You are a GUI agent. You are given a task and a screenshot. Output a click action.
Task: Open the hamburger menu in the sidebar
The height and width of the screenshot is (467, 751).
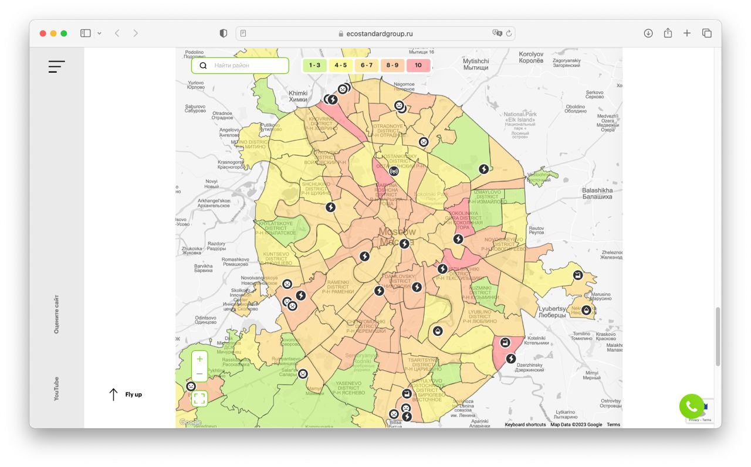[57, 67]
